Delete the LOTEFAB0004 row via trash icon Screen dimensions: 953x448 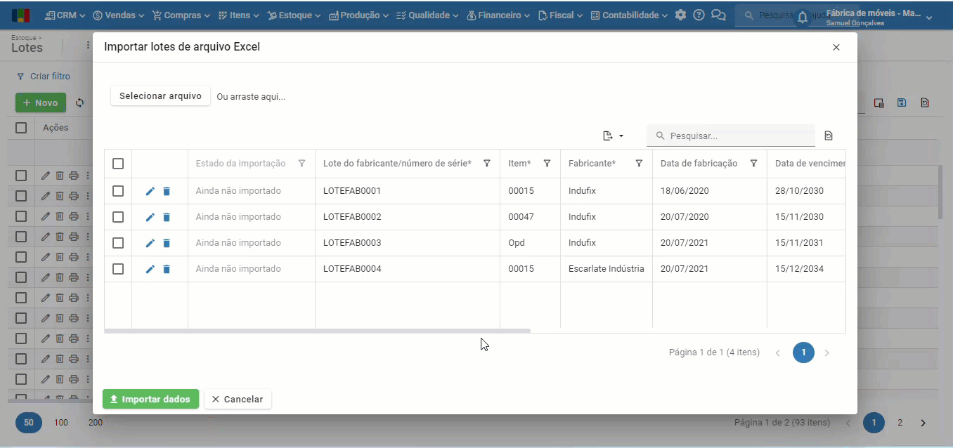tap(167, 269)
